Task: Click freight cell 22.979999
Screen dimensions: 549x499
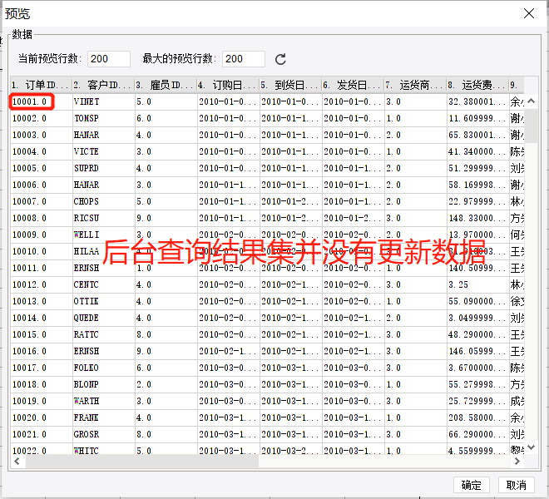Action: pyautogui.click(x=477, y=202)
